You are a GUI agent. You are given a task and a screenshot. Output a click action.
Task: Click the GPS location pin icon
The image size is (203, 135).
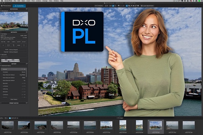24,45
